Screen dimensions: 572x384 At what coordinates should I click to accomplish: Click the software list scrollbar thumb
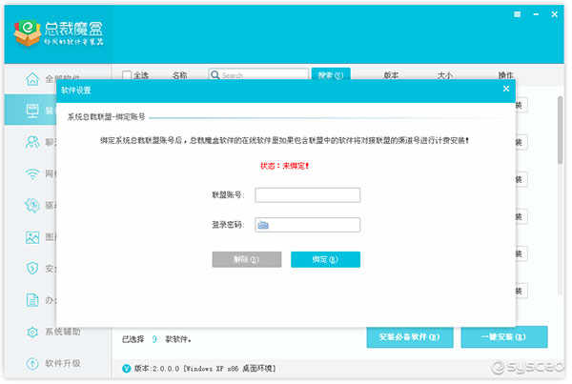tap(561, 130)
